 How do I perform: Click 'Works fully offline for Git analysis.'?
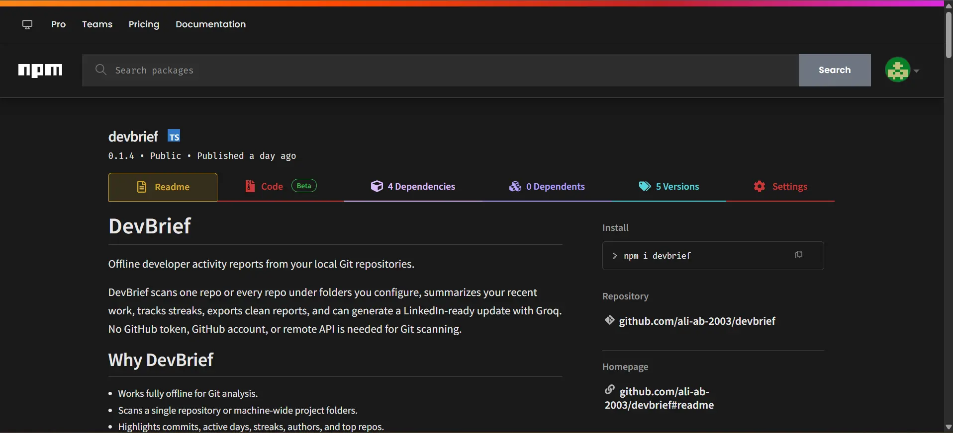pos(188,394)
